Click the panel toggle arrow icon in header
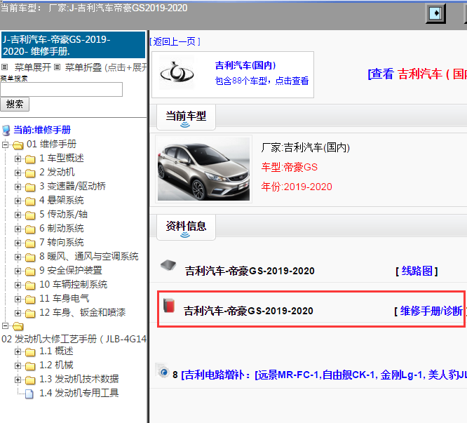This screenshot has width=467, height=423. click(x=435, y=13)
